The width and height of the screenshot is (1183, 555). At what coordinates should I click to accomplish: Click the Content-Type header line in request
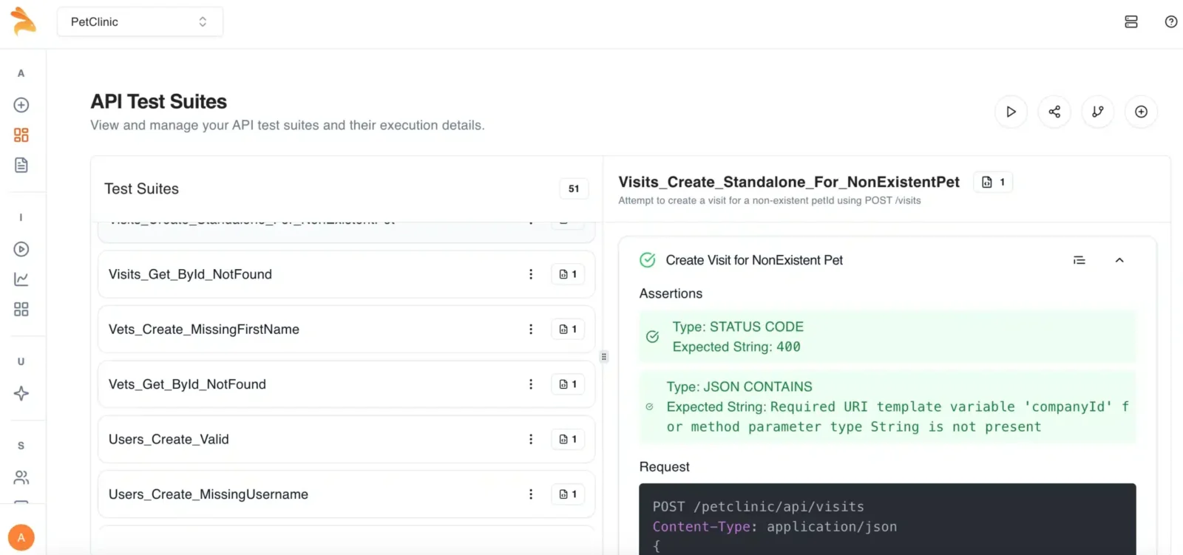click(x=774, y=527)
